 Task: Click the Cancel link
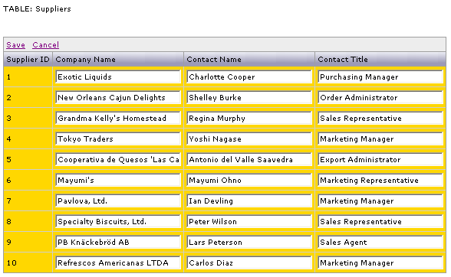(x=45, y=45)
